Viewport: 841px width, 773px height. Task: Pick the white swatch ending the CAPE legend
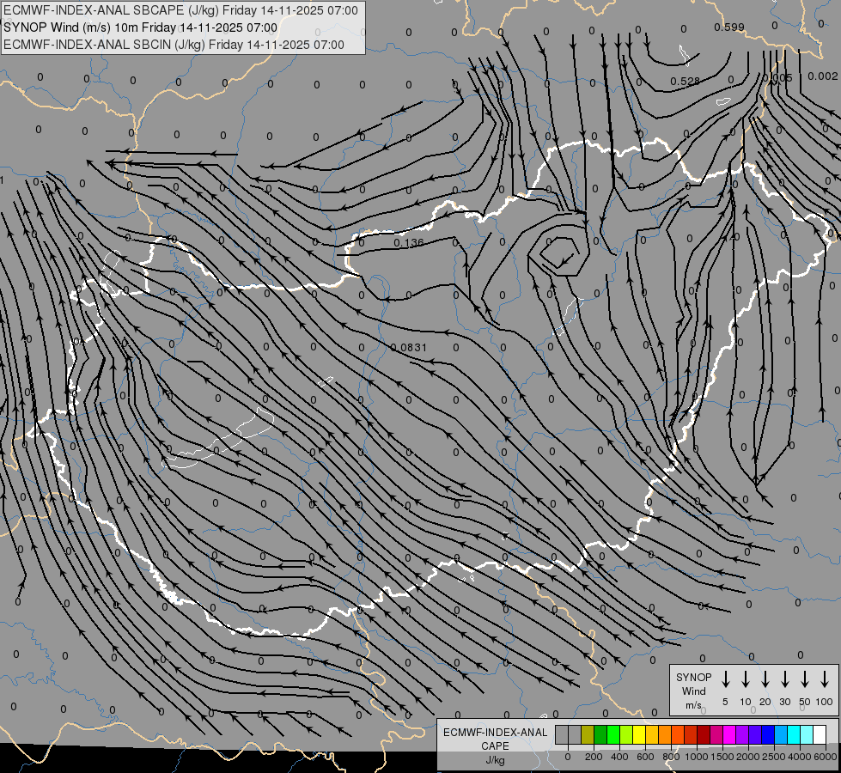coord(820,735)
